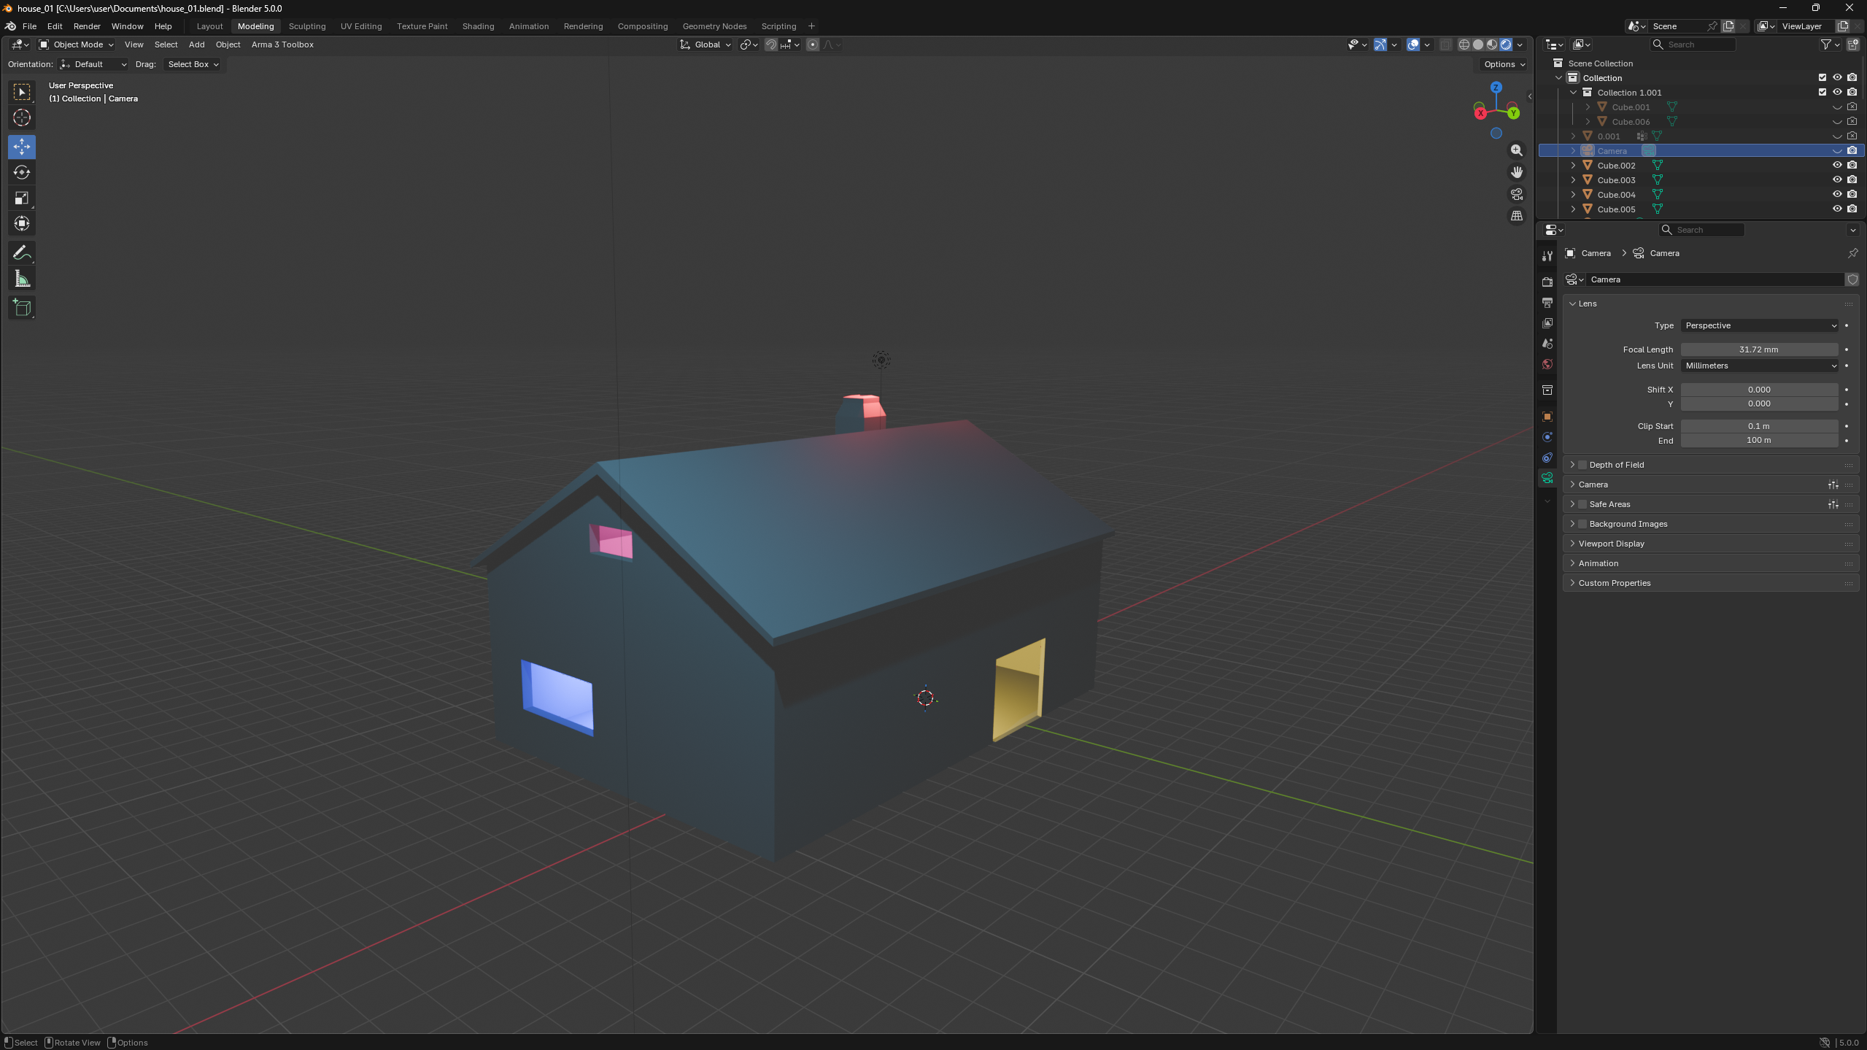Select the Rotate tool in toolbar

(22, 172)
